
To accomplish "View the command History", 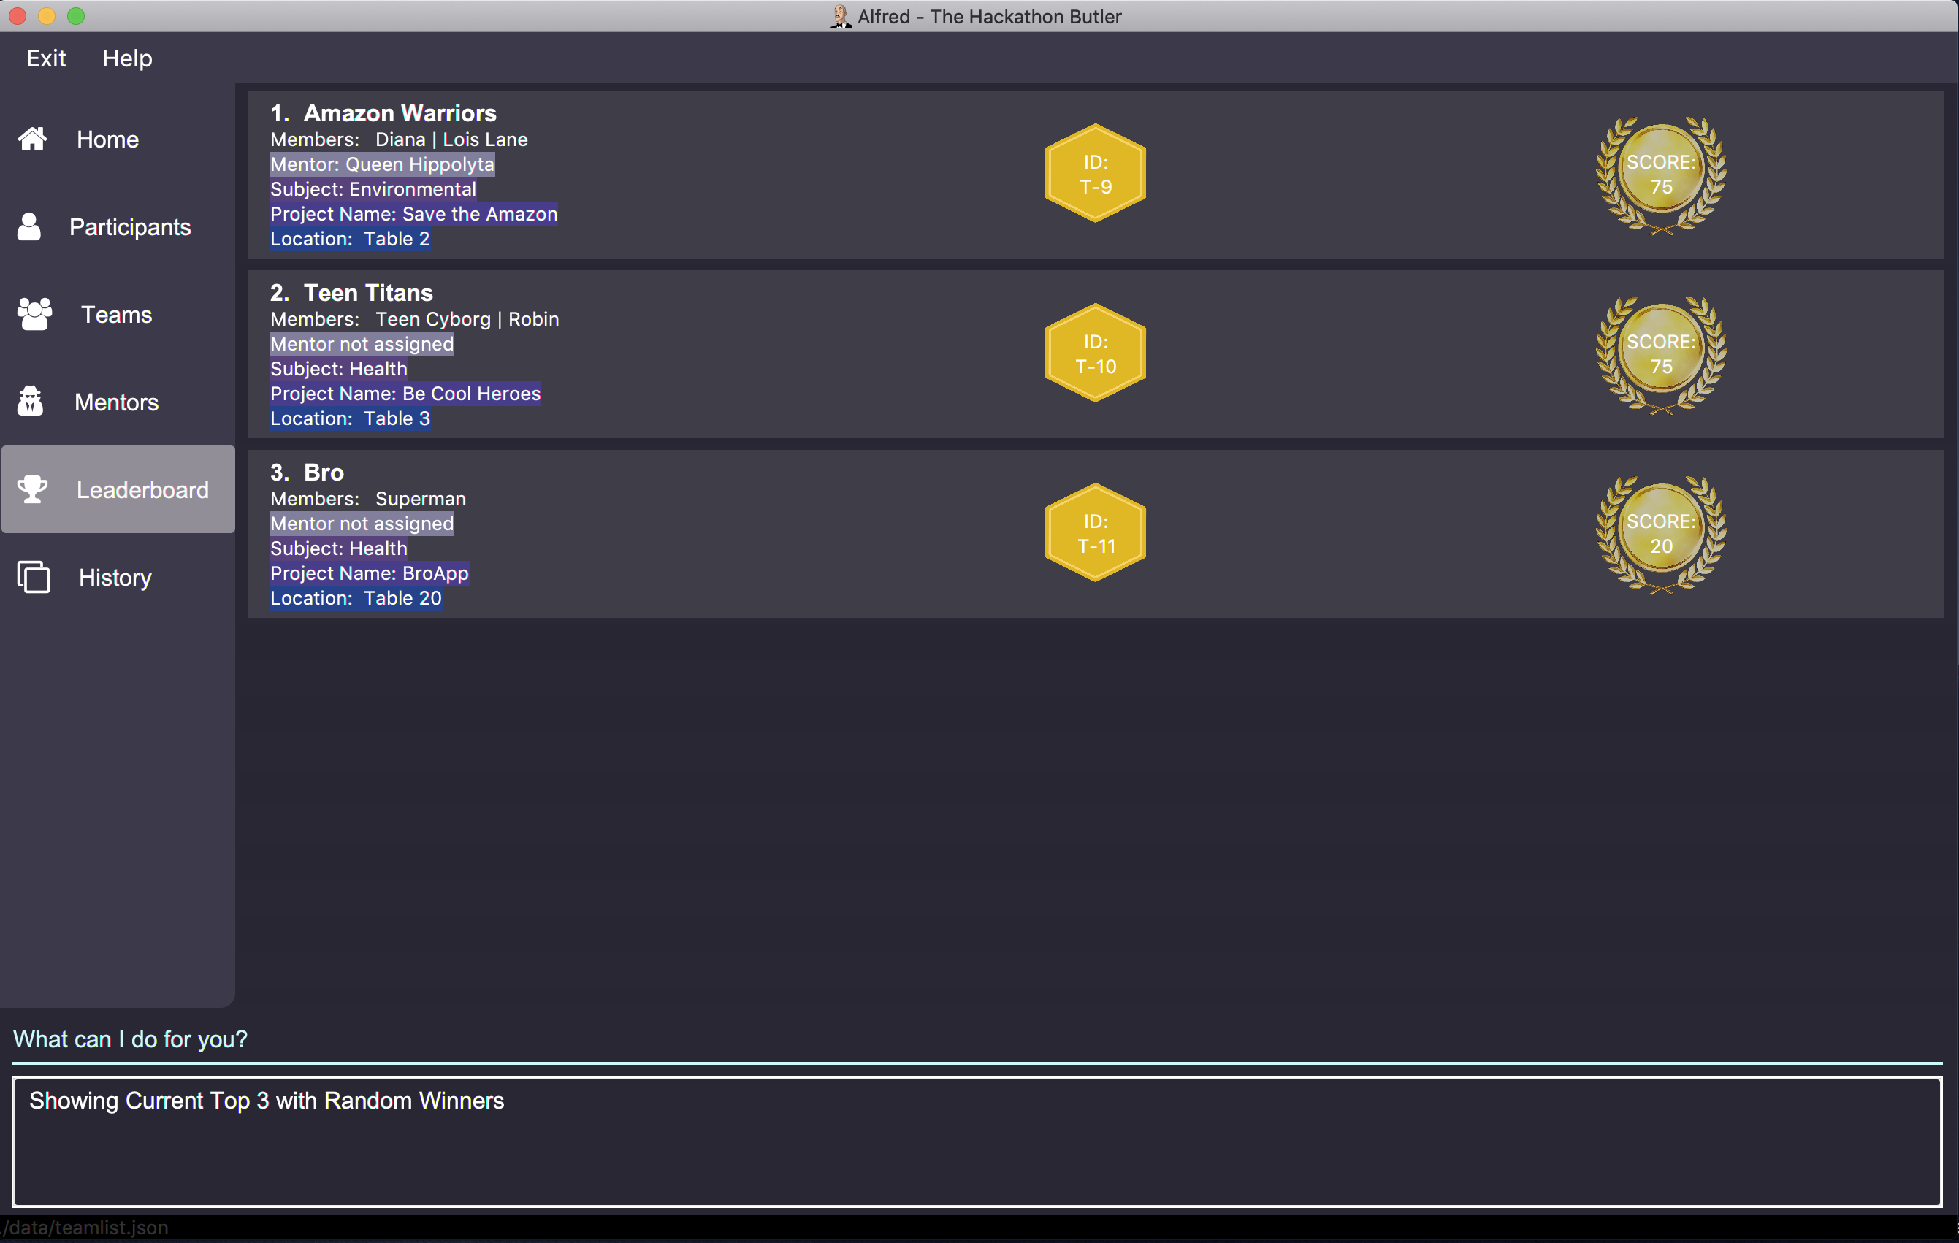I will pyautogui.click(x=115, y=578).
